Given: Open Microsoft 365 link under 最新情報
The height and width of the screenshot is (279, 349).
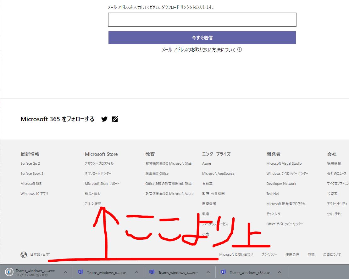Looking at the screenshot, I should click(x=31, y=184).
